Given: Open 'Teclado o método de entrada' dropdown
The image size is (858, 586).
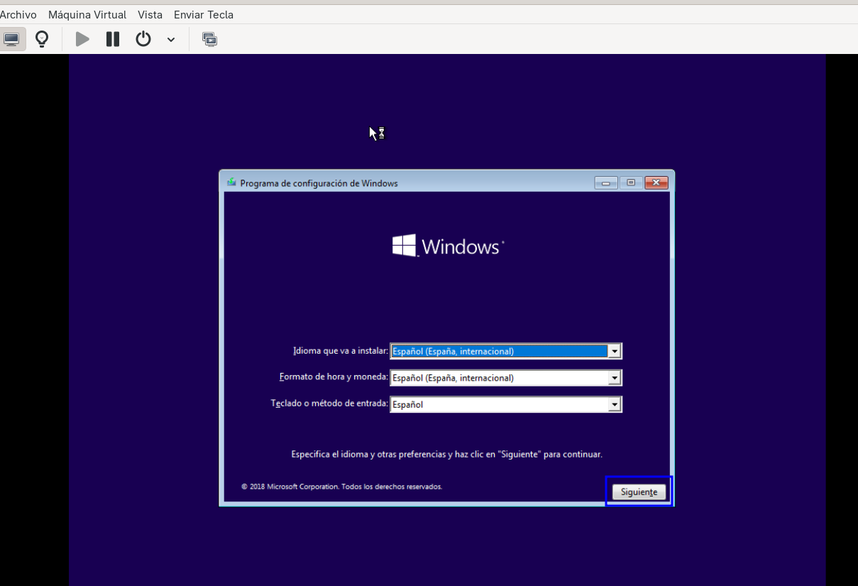Looking at the screenshot, I should pos(506,404).
